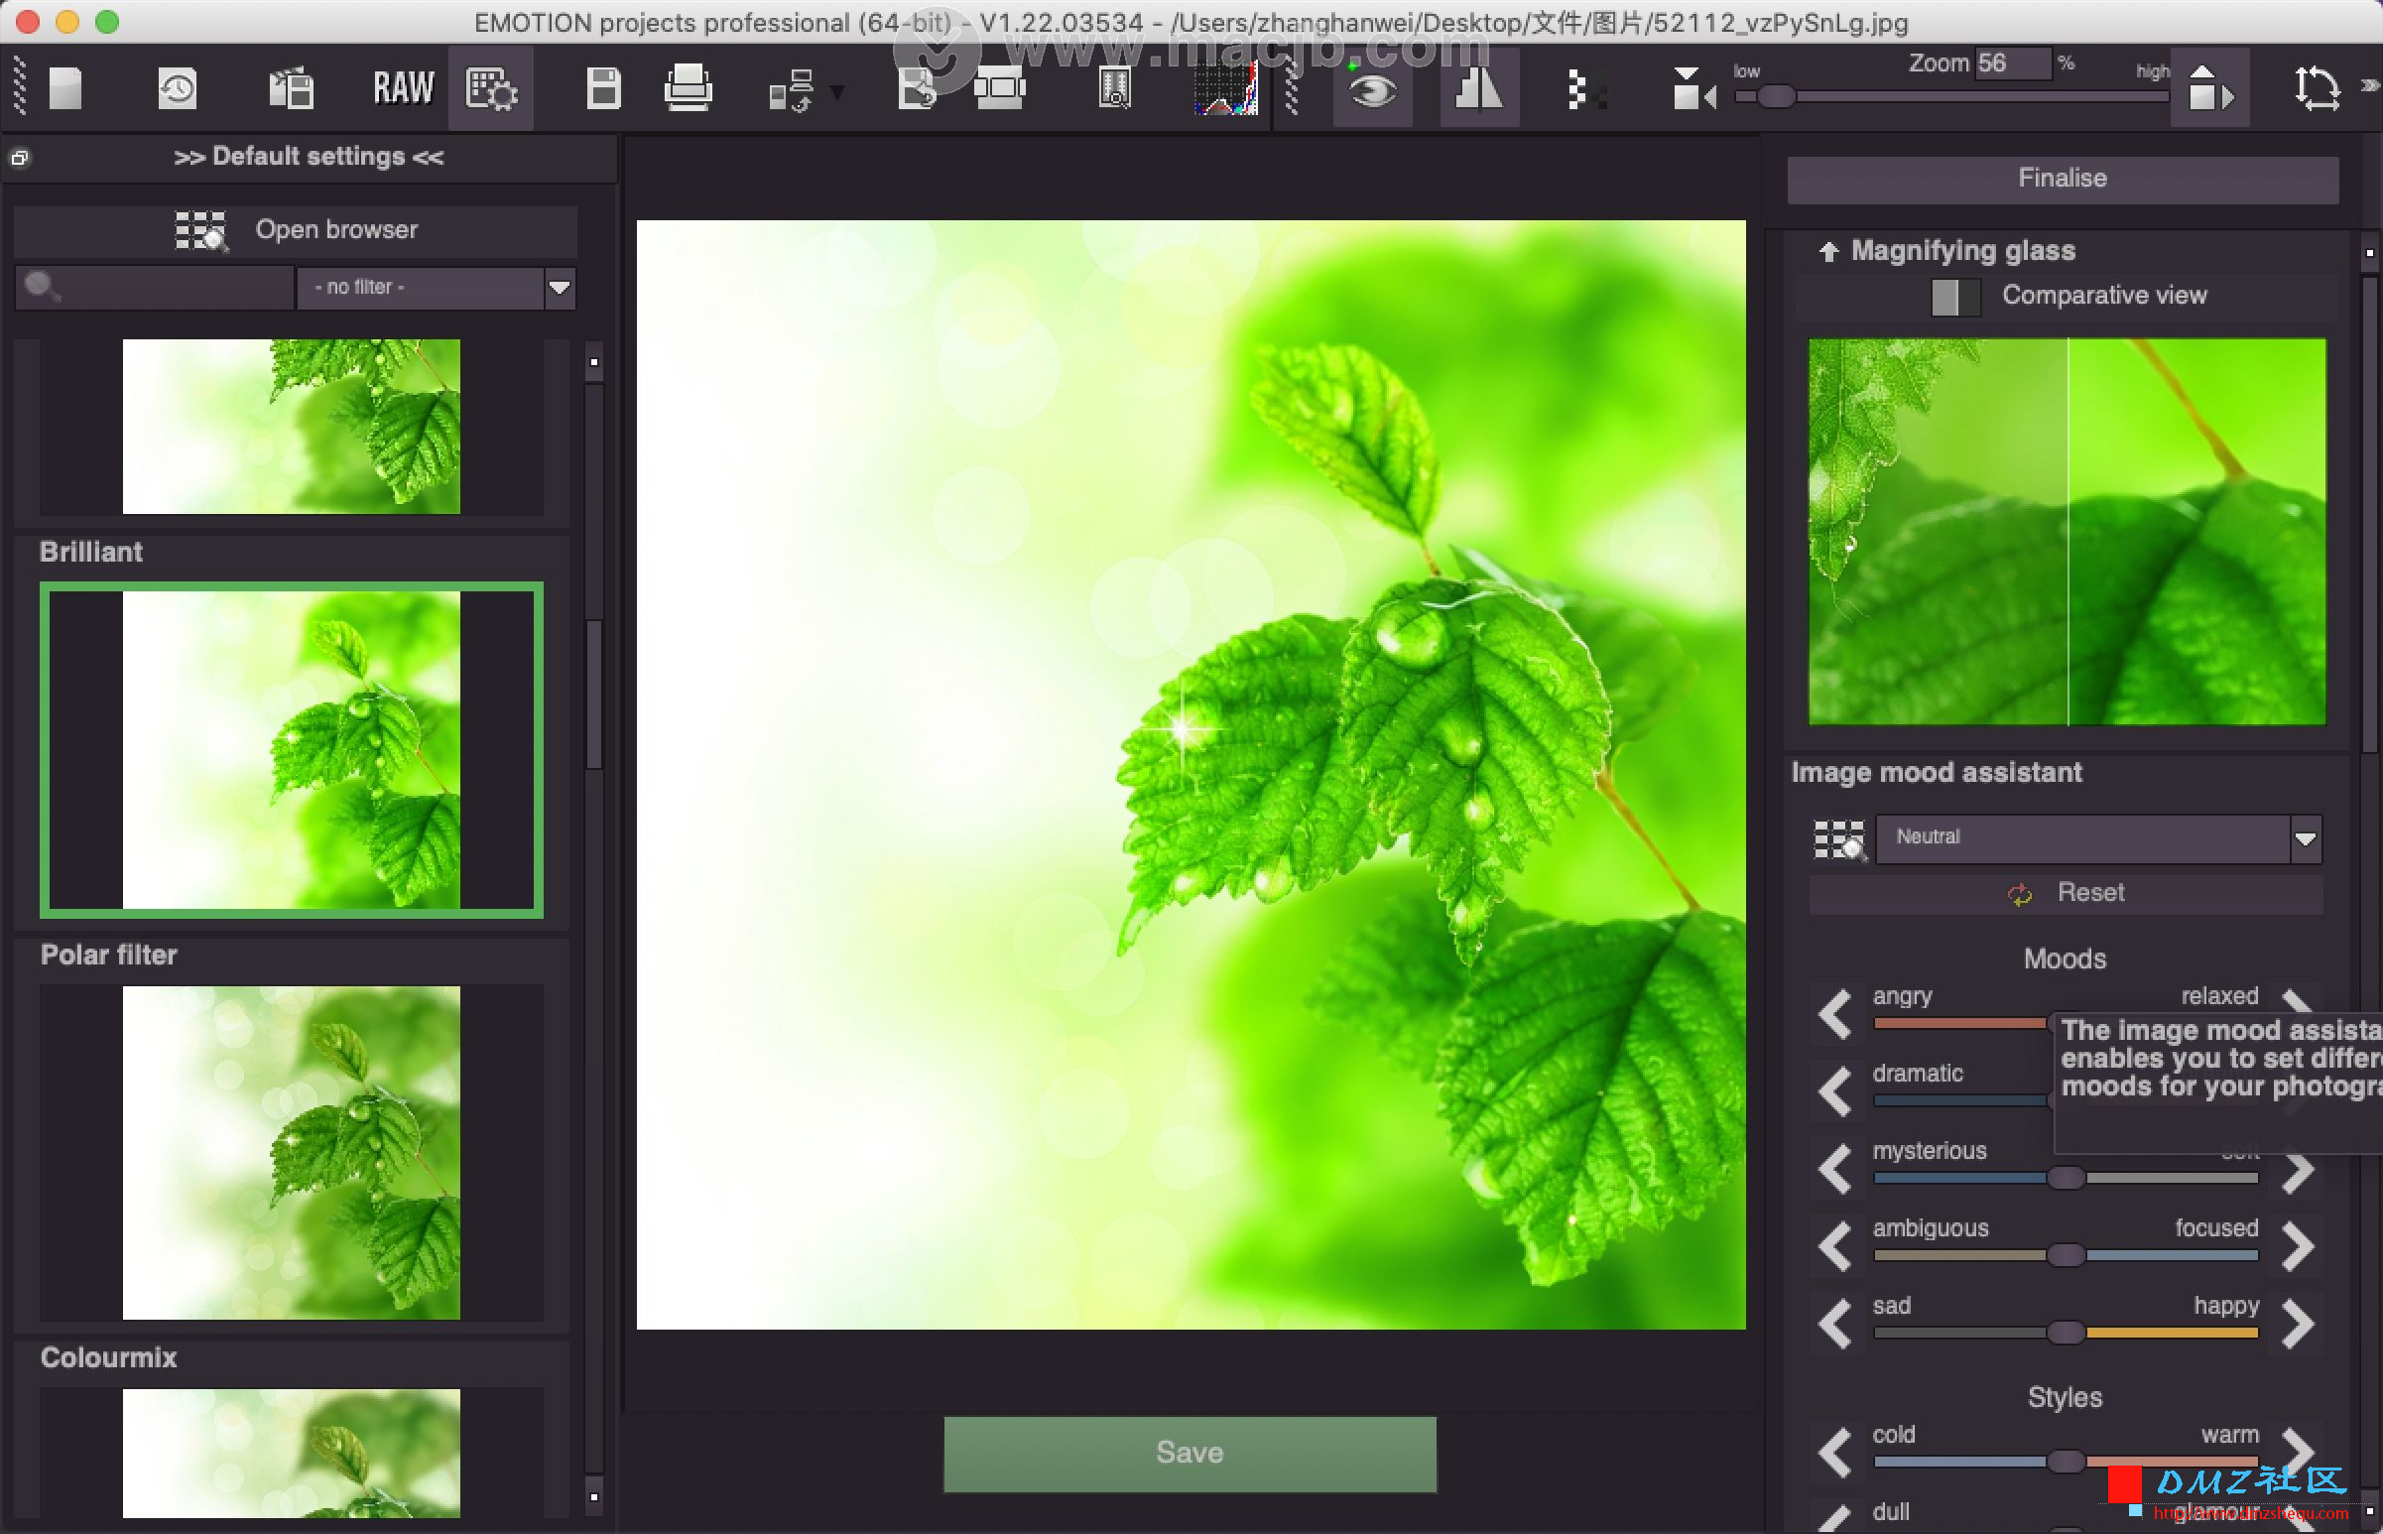
Task: Collapse the Magnifying glass panel arrow
Action: (1828, 251)
